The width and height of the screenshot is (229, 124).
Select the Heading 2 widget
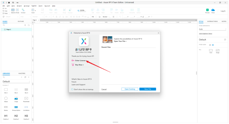16,117
